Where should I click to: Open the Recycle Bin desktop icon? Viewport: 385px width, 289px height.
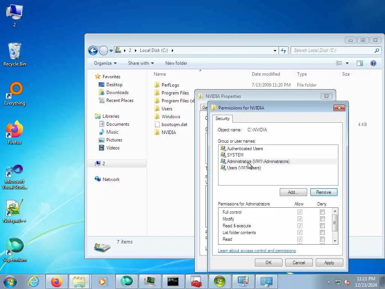[15, 54]
